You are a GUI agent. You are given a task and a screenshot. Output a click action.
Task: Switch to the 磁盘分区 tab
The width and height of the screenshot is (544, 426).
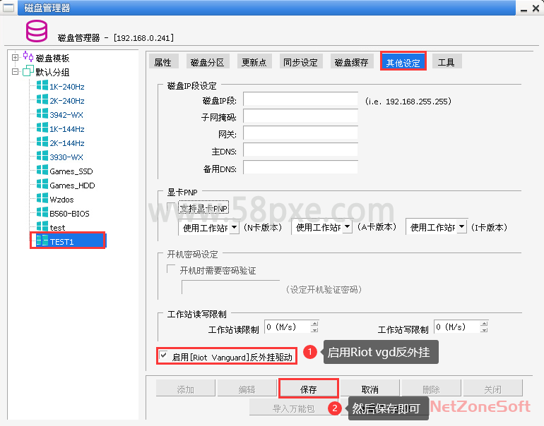(x=208, y=62)
